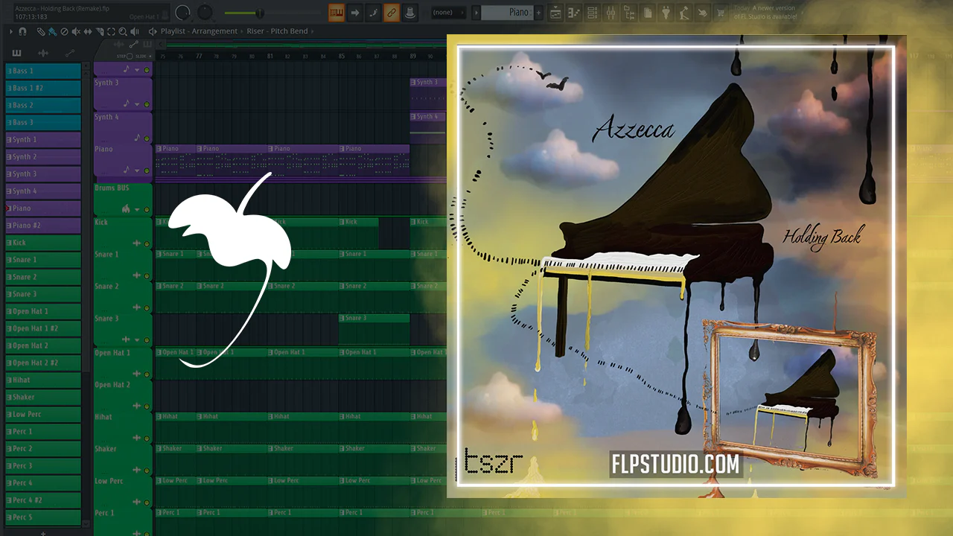Viewport: 953px width, 536px height.
Task: Adjust the main pitch knob
Action: point(205,13)
